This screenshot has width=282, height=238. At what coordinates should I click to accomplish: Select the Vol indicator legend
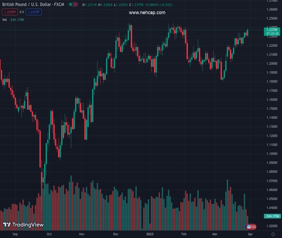pyautogui.click(x=4, y=19)
